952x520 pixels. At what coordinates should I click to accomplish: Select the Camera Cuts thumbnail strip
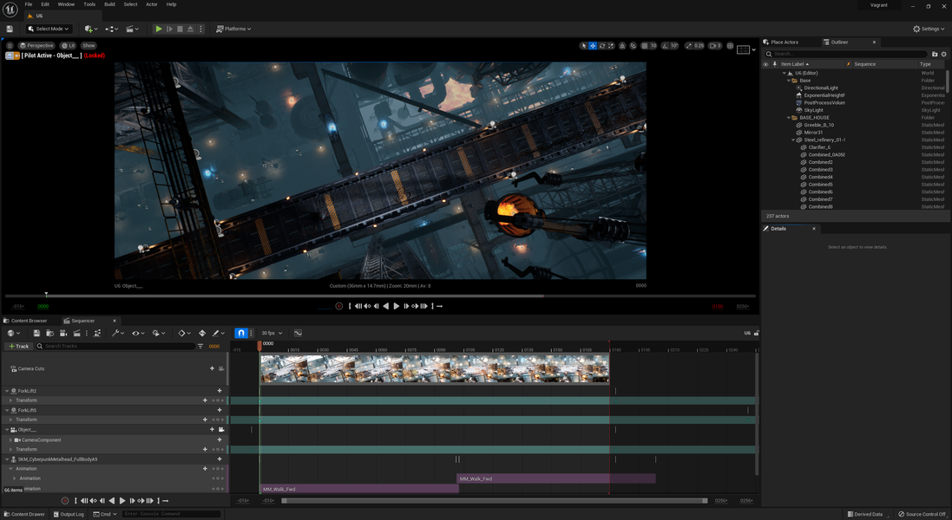click(x=435, y=368)
